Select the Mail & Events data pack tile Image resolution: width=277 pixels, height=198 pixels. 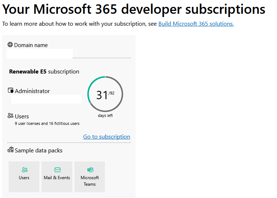[x=57, y=177]
